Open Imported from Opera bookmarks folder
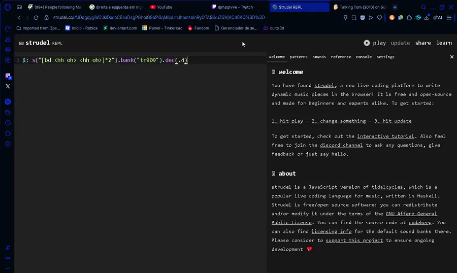 click(38, 28)
